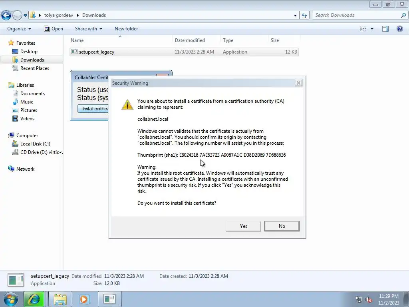Click the folder icon in the address bar

point(33,15)
